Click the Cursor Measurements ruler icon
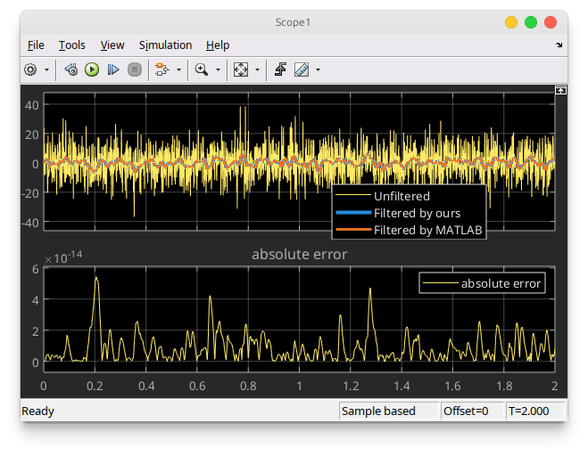 pos(302,69)
